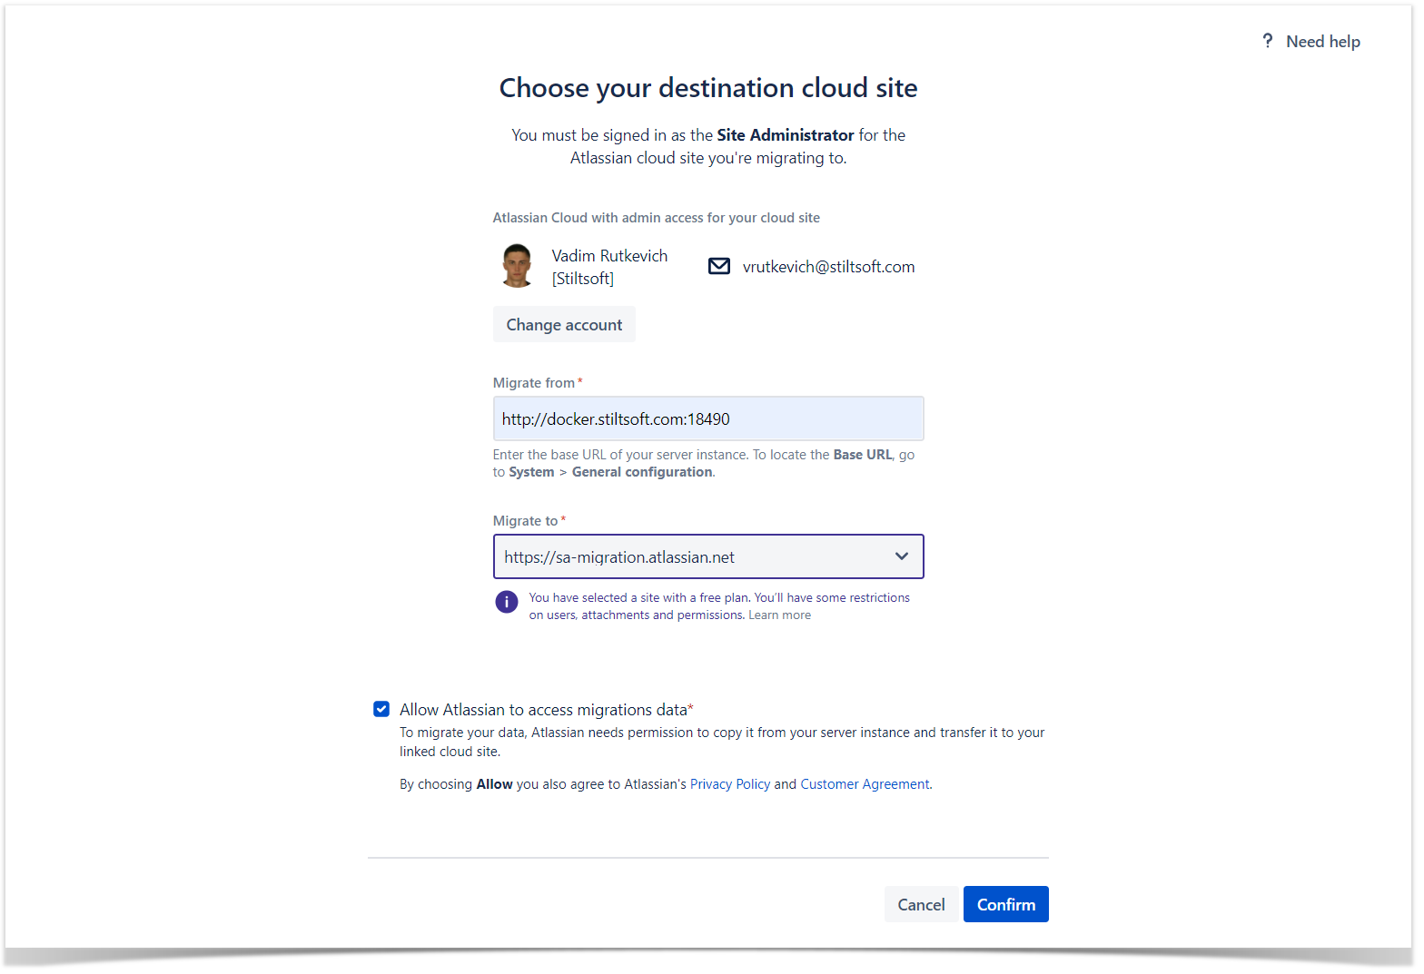The image size is (1424, 974).
Task: Click the Choose your destination cloud site heading
Action: 707,88
